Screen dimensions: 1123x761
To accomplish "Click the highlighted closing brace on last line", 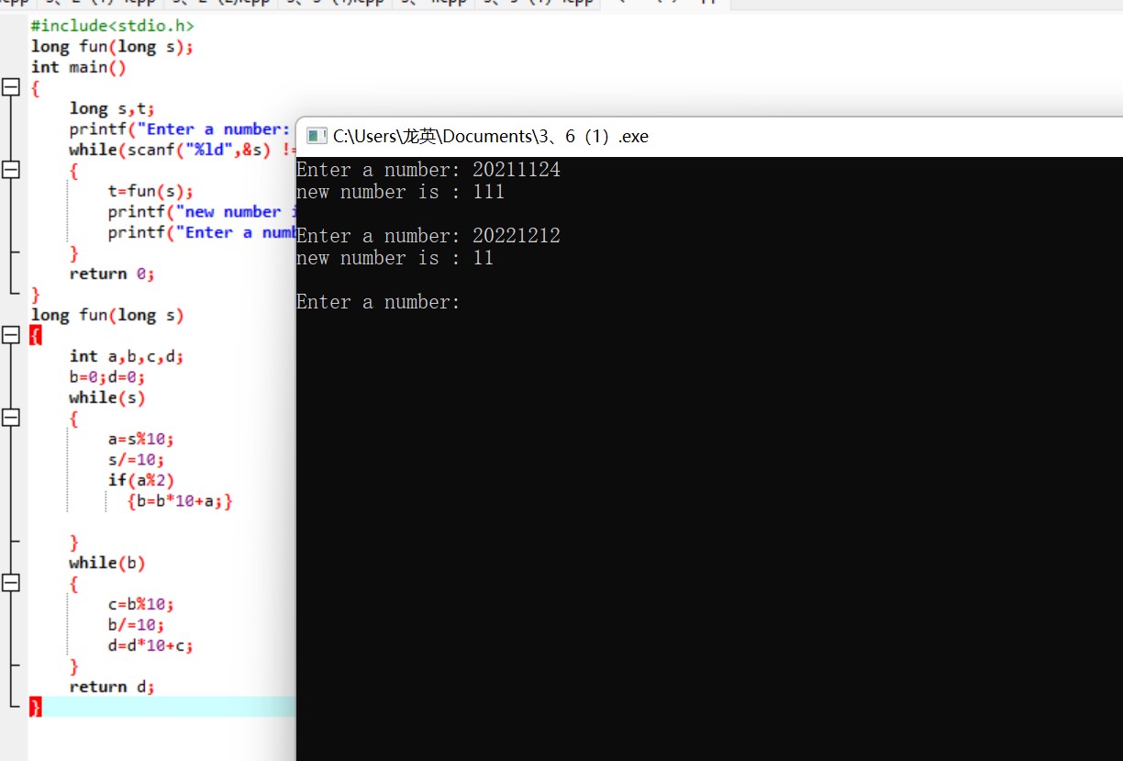I will click(36, 707).
